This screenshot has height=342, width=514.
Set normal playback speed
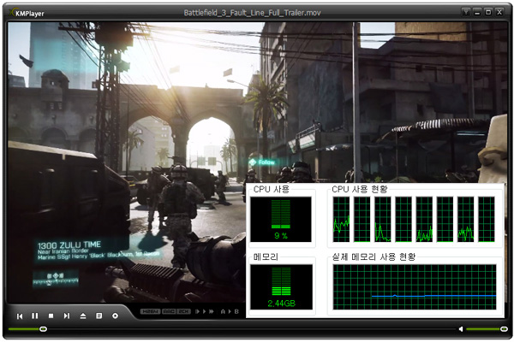tap(204, 311)
